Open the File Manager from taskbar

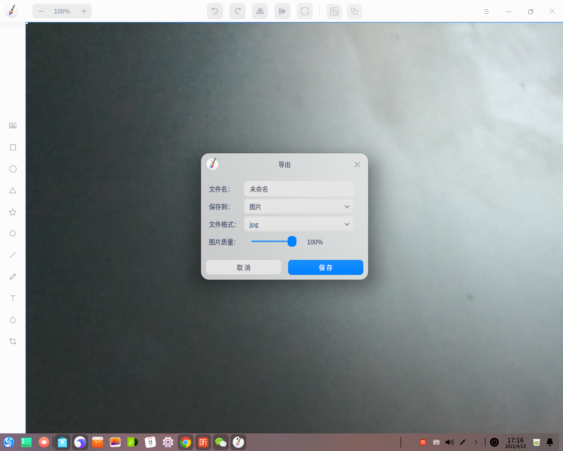tap(62, 442)
